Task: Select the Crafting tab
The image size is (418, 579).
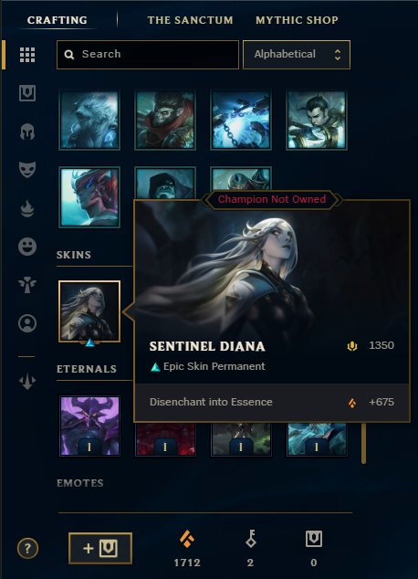Action: pyautogui.click(x=57, y=20)
